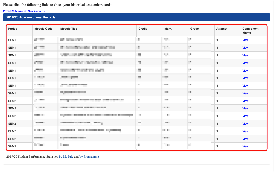View component marks for first SEM1 row
This screenshot has width=274, height=172.
pos(245,40)
